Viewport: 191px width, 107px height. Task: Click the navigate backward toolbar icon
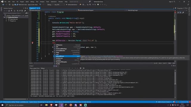click(3, 5)
